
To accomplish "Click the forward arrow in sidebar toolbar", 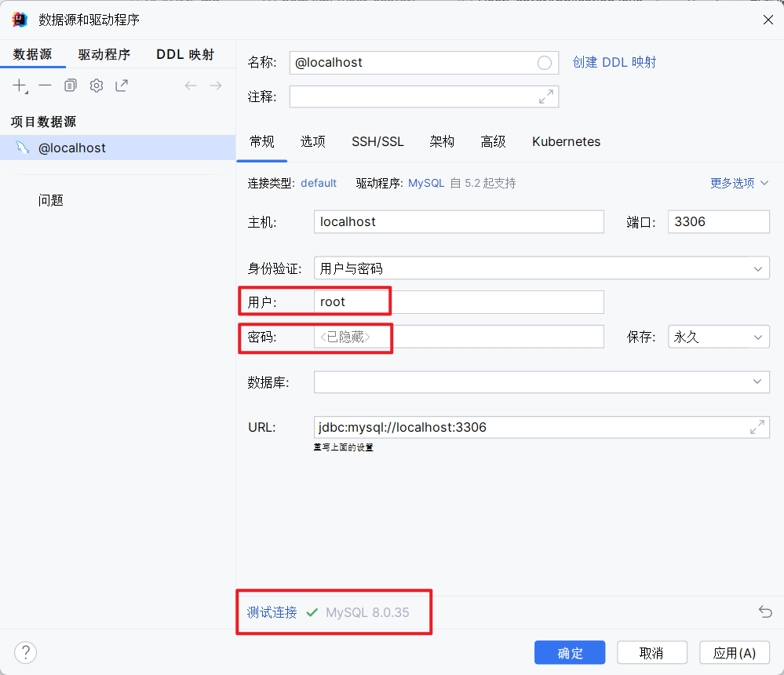I will click(x=216, y=86).
